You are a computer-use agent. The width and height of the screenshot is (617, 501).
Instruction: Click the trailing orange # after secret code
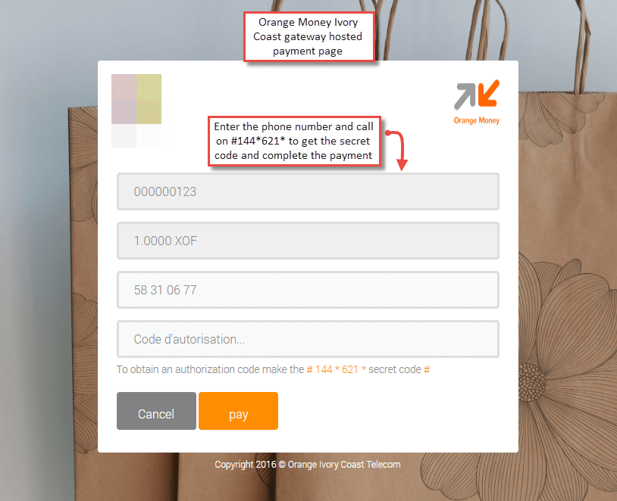pyautogui.click(x=427, y=369)
